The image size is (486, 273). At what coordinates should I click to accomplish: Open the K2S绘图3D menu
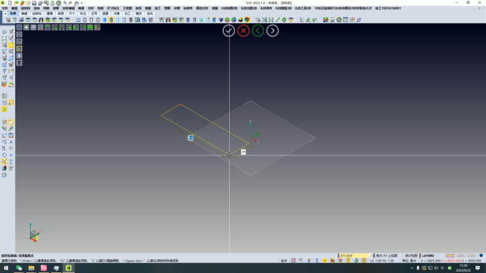pos(229,8)
